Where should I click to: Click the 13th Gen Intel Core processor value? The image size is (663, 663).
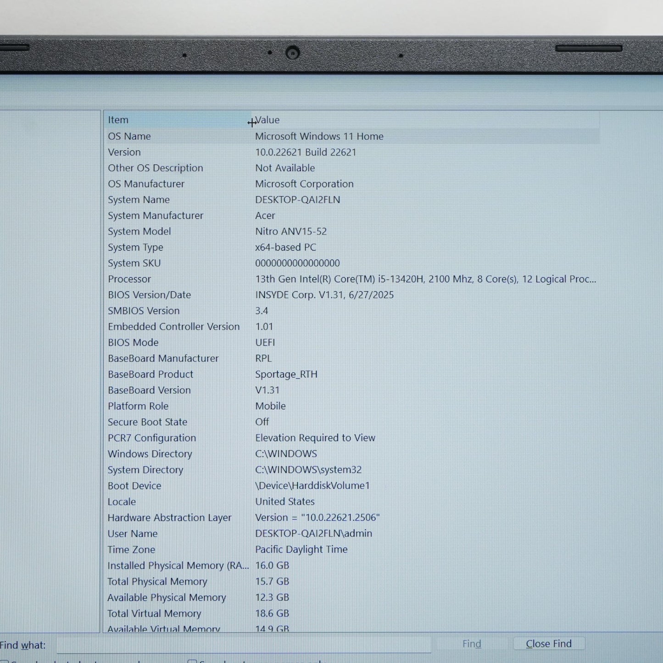click(426, 279)
